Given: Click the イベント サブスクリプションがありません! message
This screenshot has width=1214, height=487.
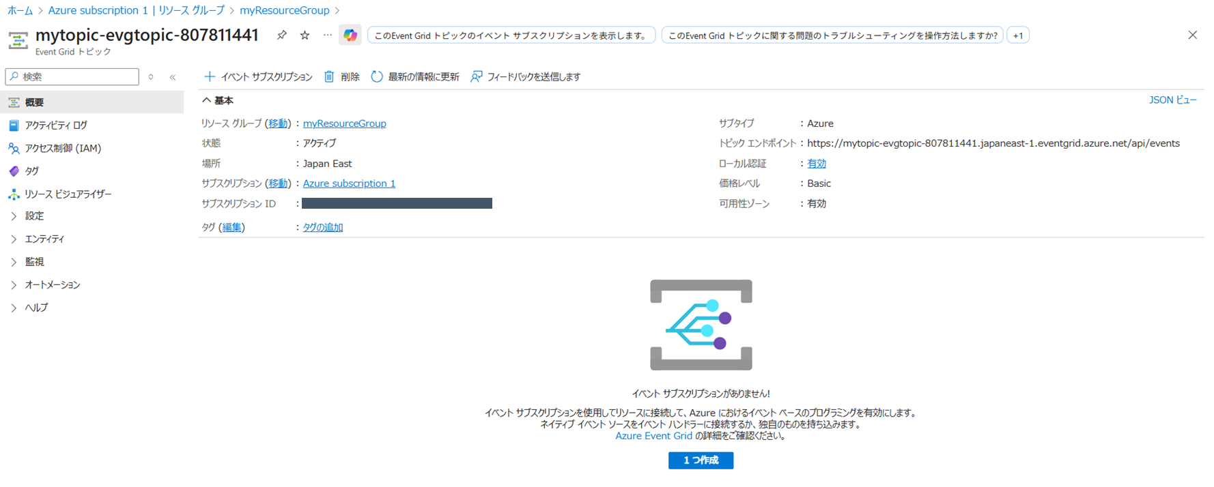Looking at the screenshot, I should coord(701,394).
